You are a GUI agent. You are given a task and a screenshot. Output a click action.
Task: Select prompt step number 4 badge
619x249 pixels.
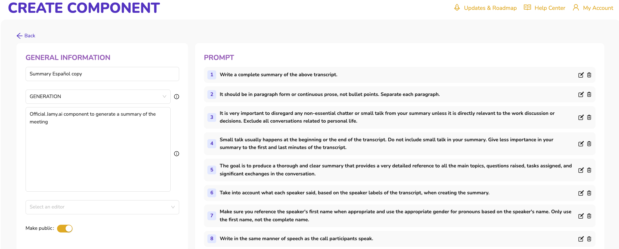coord(212,143)
